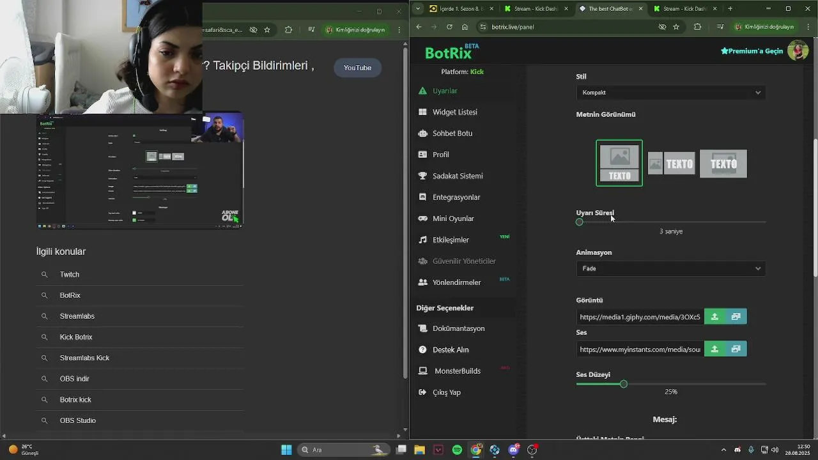
Task: Reload the botrix.live page
Action: click(x=449, y=27)
